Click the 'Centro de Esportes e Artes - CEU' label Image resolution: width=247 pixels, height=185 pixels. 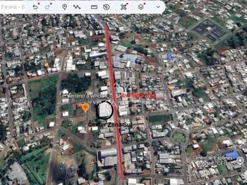[212, 161]
